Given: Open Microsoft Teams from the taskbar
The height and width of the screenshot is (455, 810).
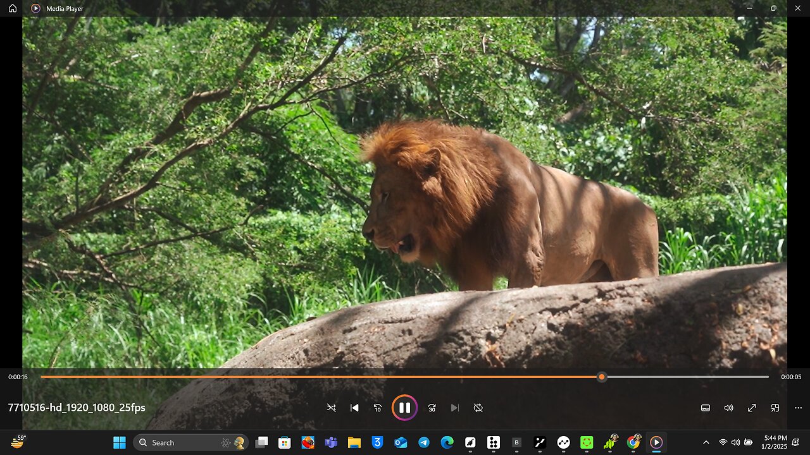Looking at the screenshot, I should pos(330,442).
